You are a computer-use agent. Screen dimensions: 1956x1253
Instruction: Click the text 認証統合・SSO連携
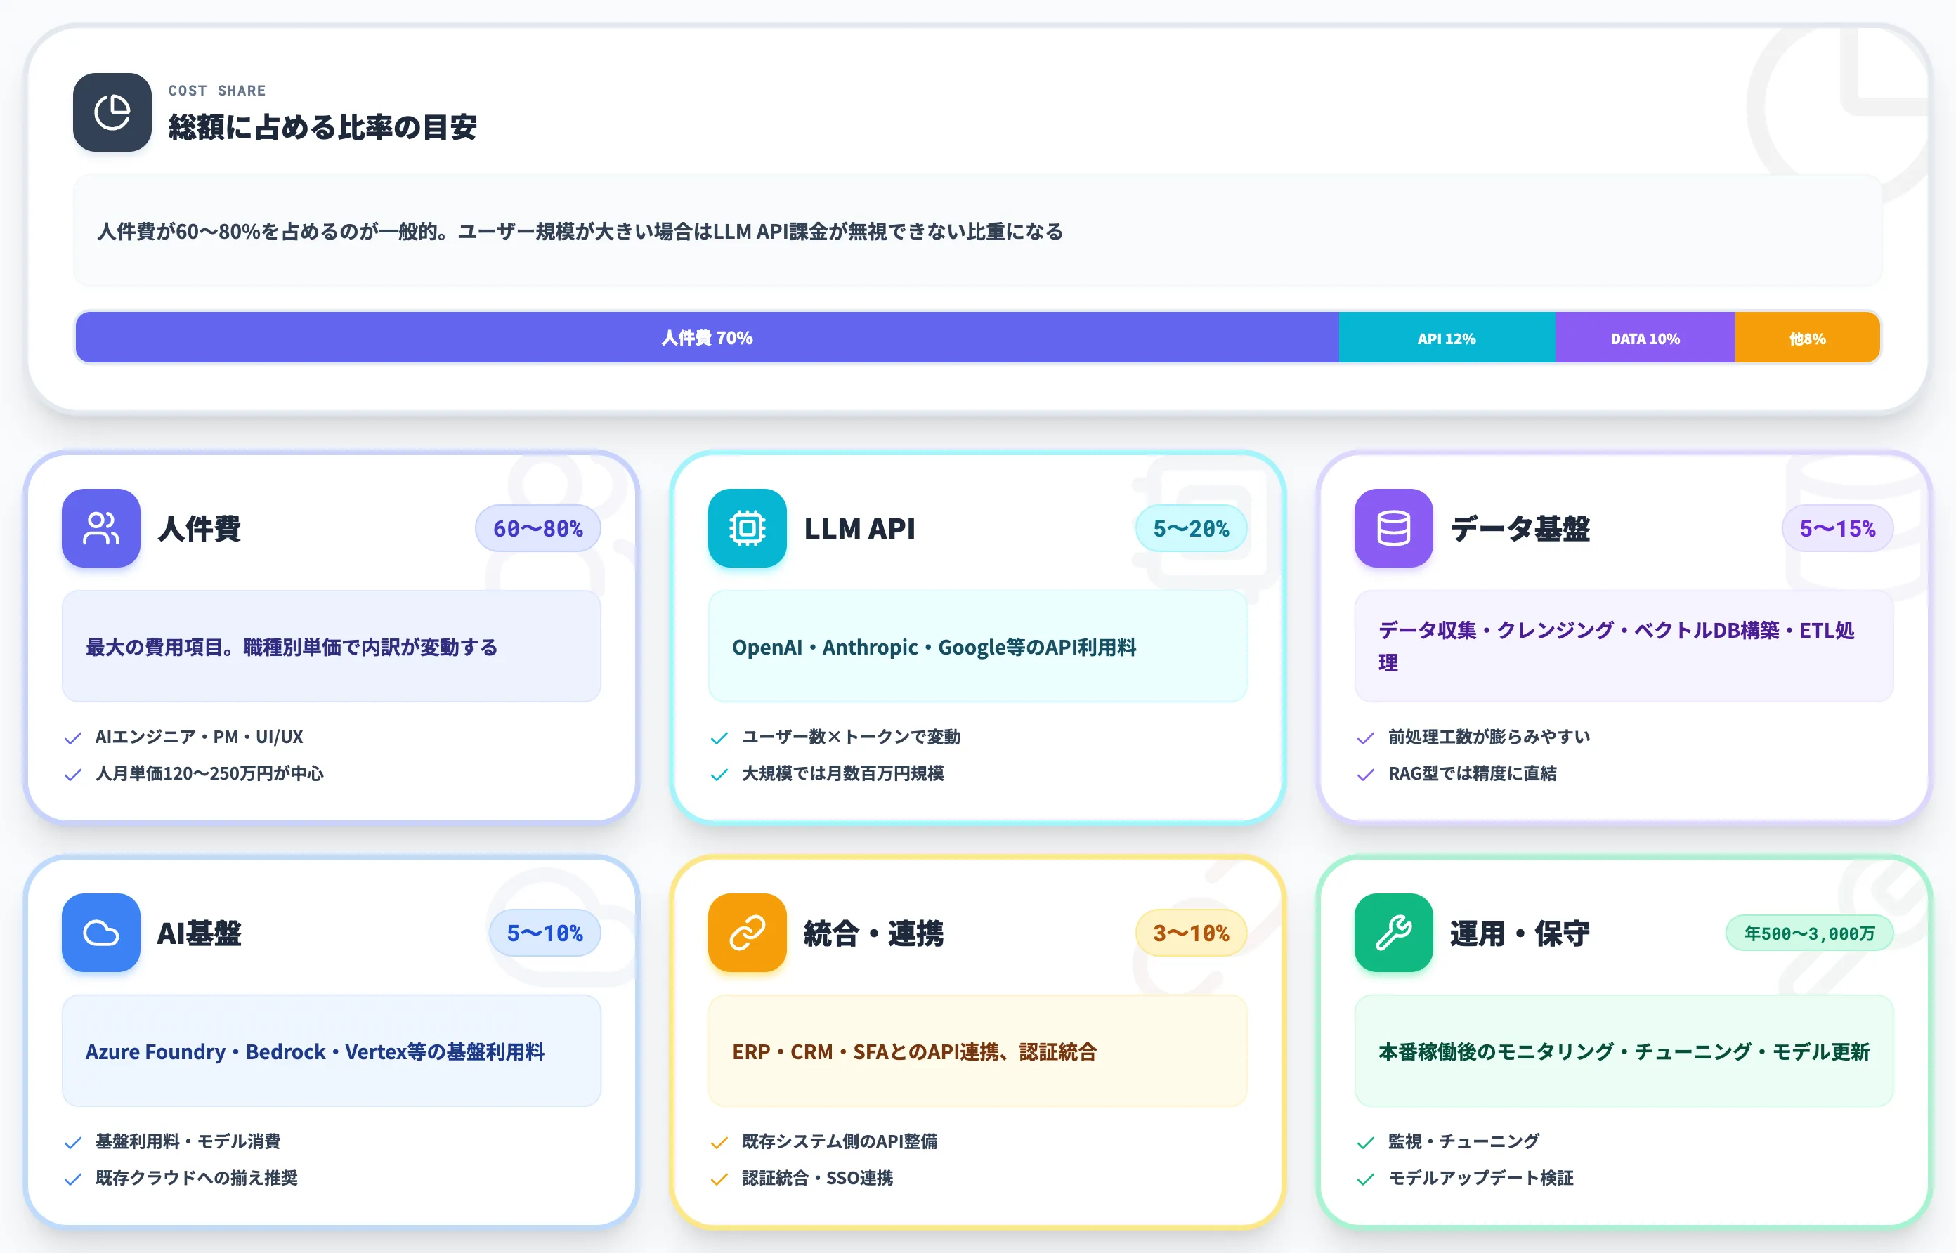click(x=818, y=1178)
